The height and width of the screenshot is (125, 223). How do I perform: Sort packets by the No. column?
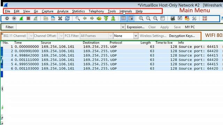point(6,42)
